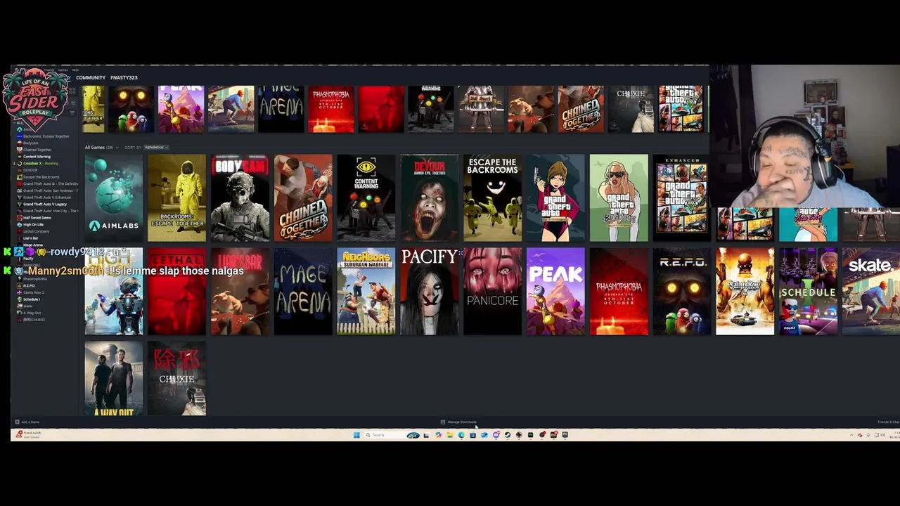This screenshot has height=506, width=900.
Task: Open the Panicore game card
Action: (x=492, y=291)
